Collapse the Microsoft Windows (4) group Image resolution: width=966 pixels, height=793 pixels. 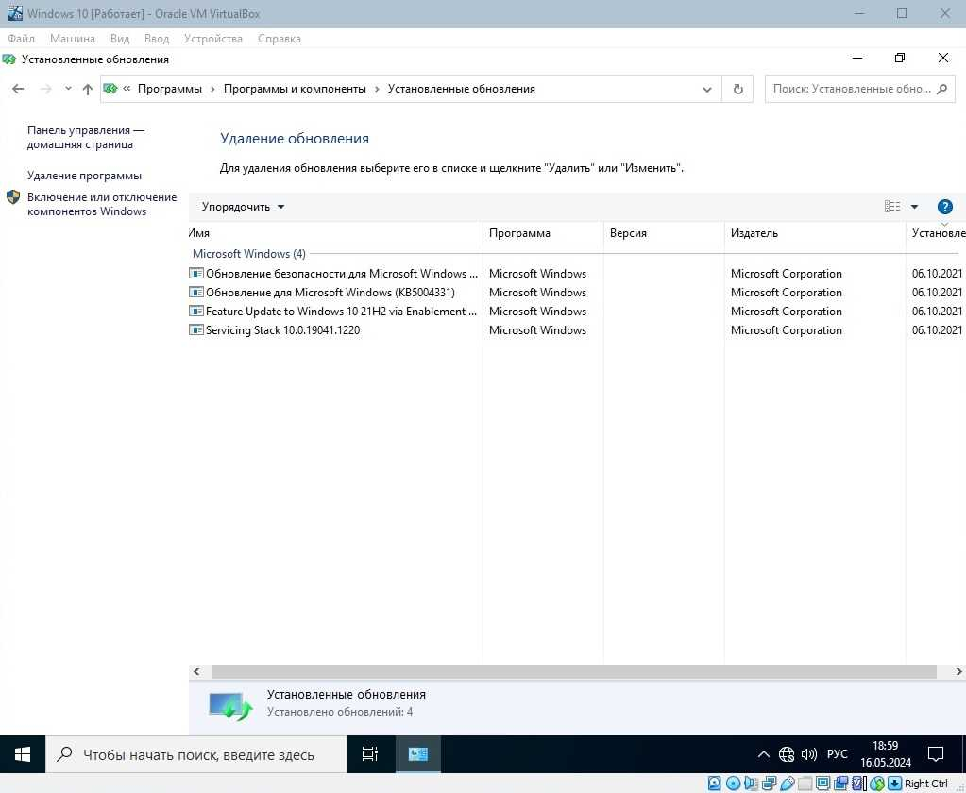click(x=249, y=254)
